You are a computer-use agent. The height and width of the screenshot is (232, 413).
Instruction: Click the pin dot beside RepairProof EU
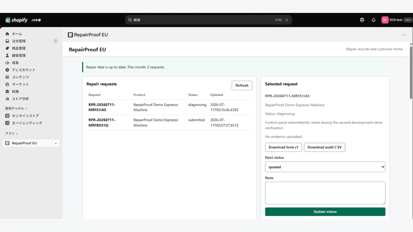point(56,143)
